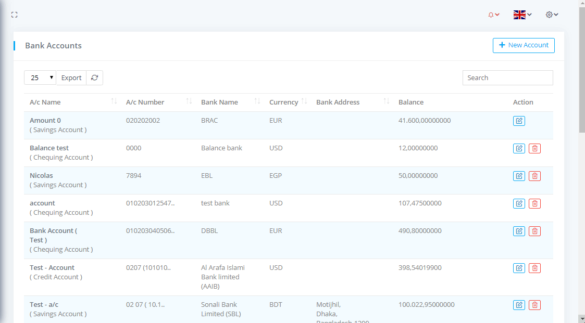Open the notifications bell dropdown
This screenshot has width=585, height=323.
point(493,15)
